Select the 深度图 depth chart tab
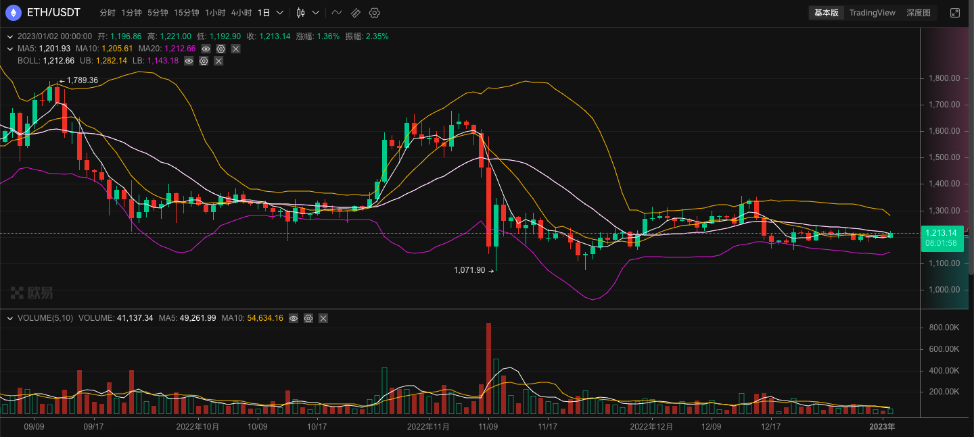Image resolution: width=974 pixels, height=437 pixels. click(918, 12)
